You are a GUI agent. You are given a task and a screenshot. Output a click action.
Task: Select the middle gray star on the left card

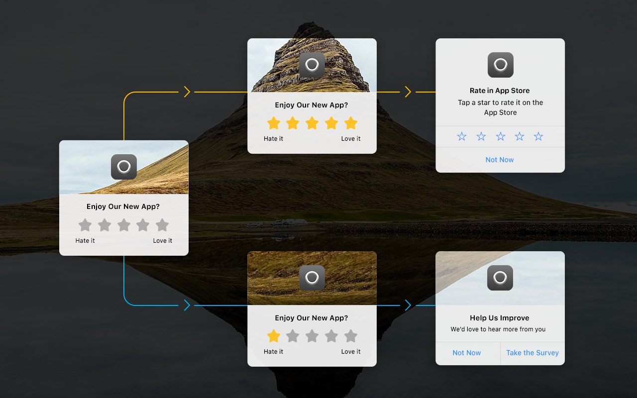pyautogui.click(x=123, y=225)
